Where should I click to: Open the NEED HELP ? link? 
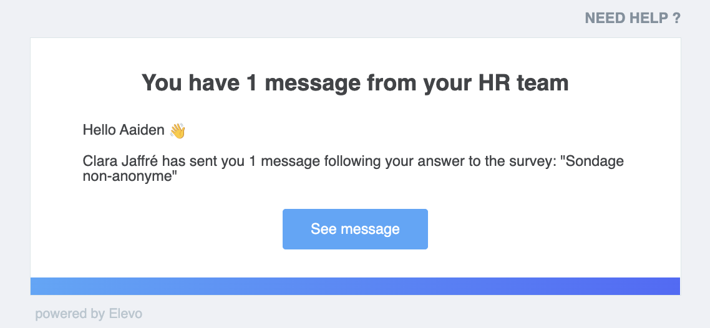pos(633,19)
